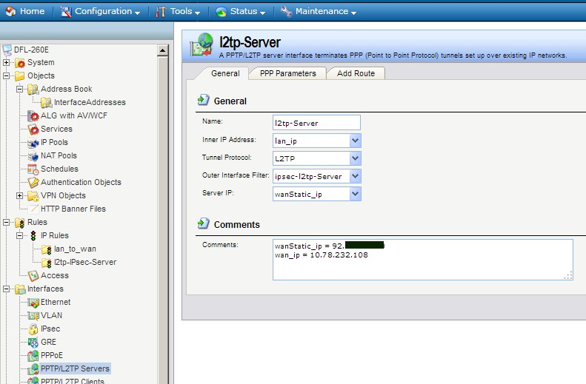Switch to the PPP Parameters tab
The height and width of the screenshot is (384, 586).
[x=287, y=73]
